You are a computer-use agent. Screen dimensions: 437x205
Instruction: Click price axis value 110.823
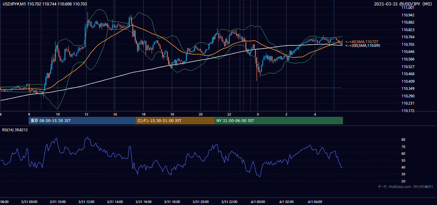pyautogui.click(x=409, y=30)
